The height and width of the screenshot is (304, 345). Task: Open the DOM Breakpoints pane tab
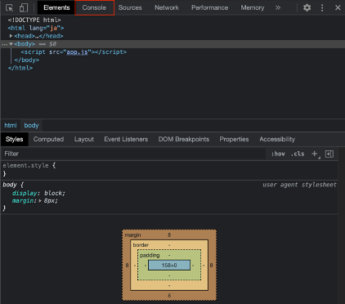(x=184, y=139)
